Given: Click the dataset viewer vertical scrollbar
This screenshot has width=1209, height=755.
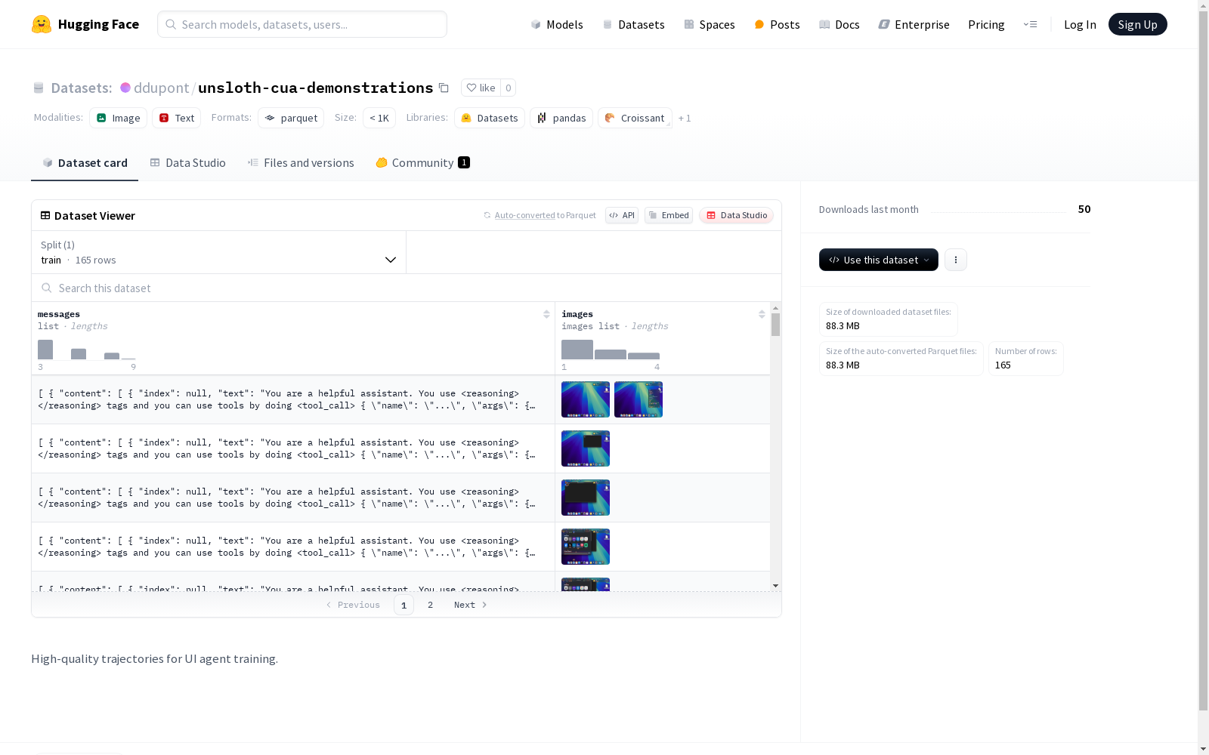Looking at the screenshot, I should 775,325.
